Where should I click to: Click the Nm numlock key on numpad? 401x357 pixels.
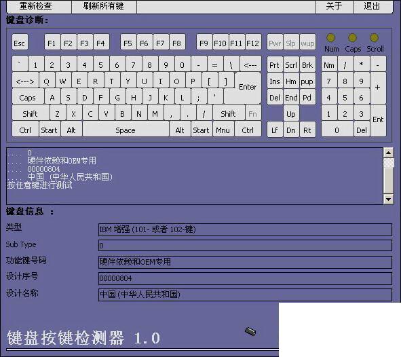click(x=329, y=64)
